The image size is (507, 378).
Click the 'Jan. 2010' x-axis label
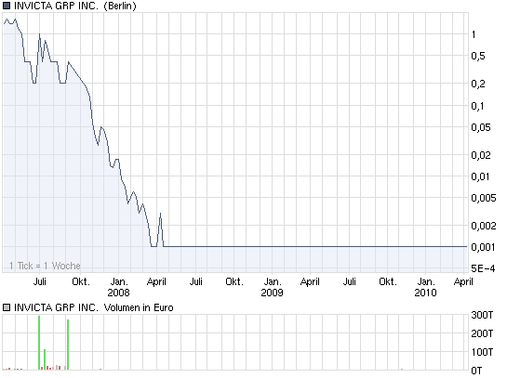click(425, 287)
